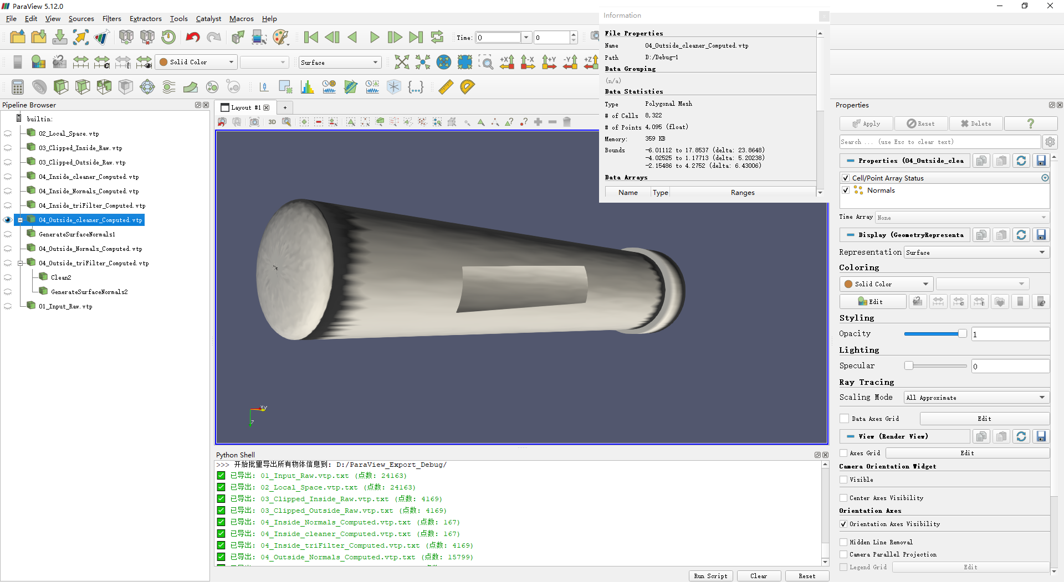Screen dimensions: 1064x582
Task: Open the Filters menu
Action: point(111,19)
